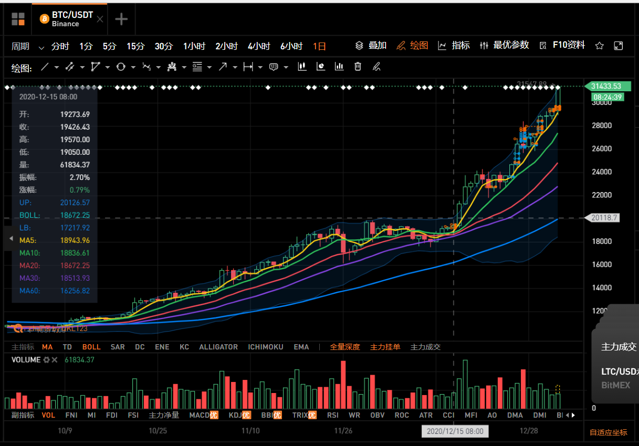Click the trash icon to clear all drawings
This screenshot has width=639, height=446.
(358, 67)
